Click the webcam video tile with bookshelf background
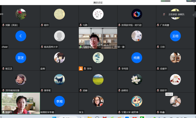The width and height of the screenshot is (196, 118). (x=98, y=38)
